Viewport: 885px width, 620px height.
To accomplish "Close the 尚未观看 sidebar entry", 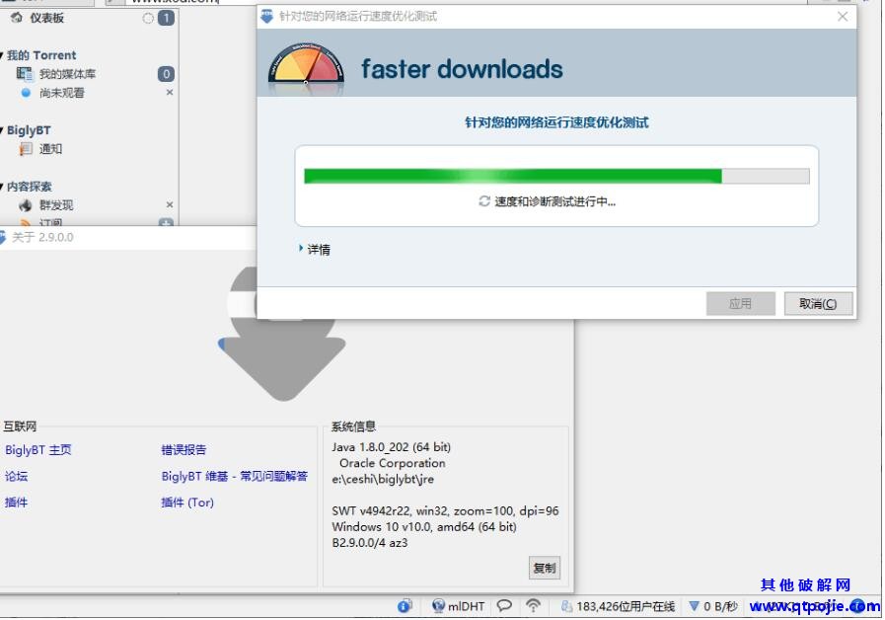I will [x=170, y=92].
